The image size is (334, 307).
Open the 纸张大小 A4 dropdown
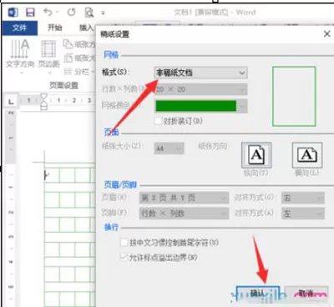point(169,148)
